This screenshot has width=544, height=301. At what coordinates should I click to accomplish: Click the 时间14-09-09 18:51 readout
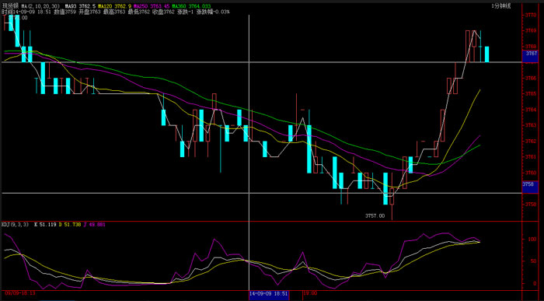26,12
